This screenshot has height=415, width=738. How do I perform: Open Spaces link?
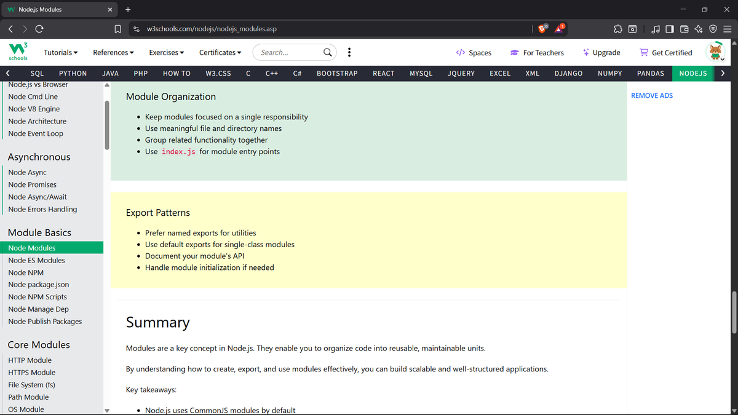point(474,52)
